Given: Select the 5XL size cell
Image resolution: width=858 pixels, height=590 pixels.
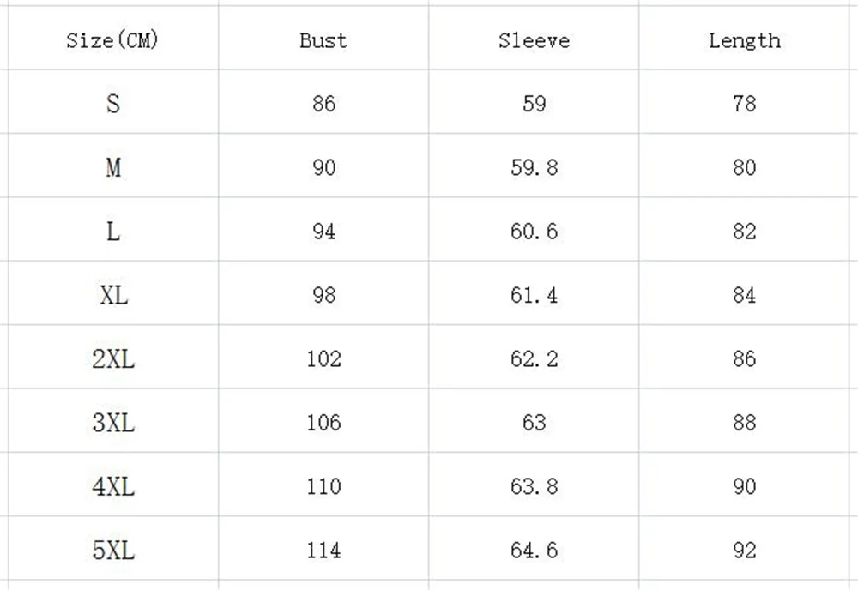Looking at the screenshot, I should point(112,550).
